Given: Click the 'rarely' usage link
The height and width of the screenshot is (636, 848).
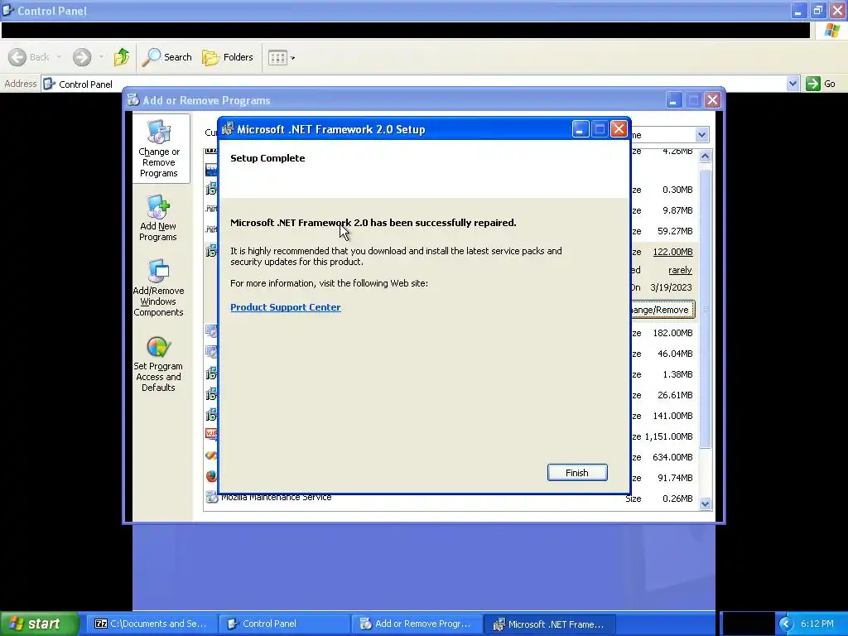Looking at the screenshot, I should point(680,270).
